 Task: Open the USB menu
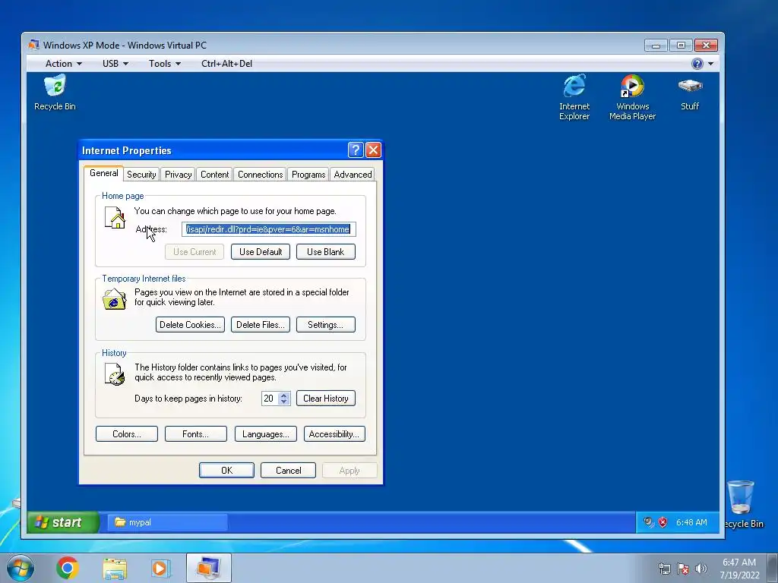click(x=115, y=64)
